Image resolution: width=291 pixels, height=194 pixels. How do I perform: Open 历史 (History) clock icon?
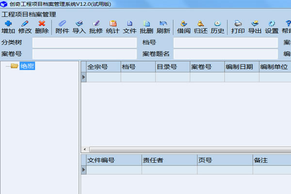point(217,27)
